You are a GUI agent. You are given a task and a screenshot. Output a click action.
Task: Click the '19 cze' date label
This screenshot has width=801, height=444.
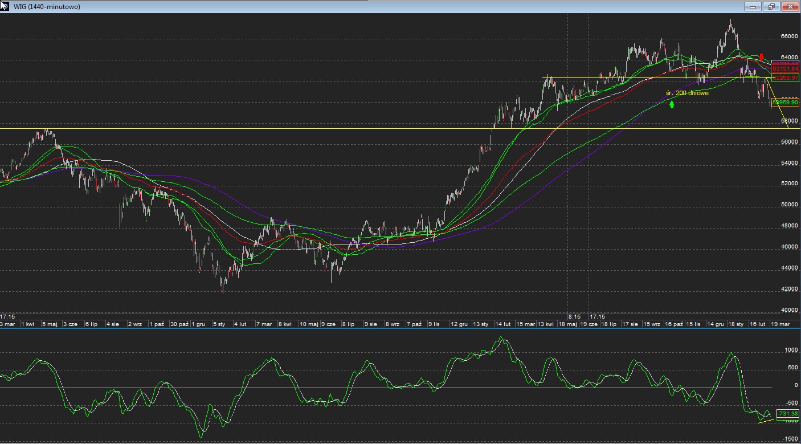pyautogui.click(x=589, y=324)
